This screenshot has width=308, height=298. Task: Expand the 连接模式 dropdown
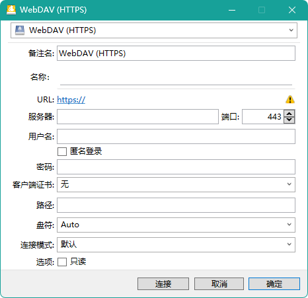pos(176,244)
